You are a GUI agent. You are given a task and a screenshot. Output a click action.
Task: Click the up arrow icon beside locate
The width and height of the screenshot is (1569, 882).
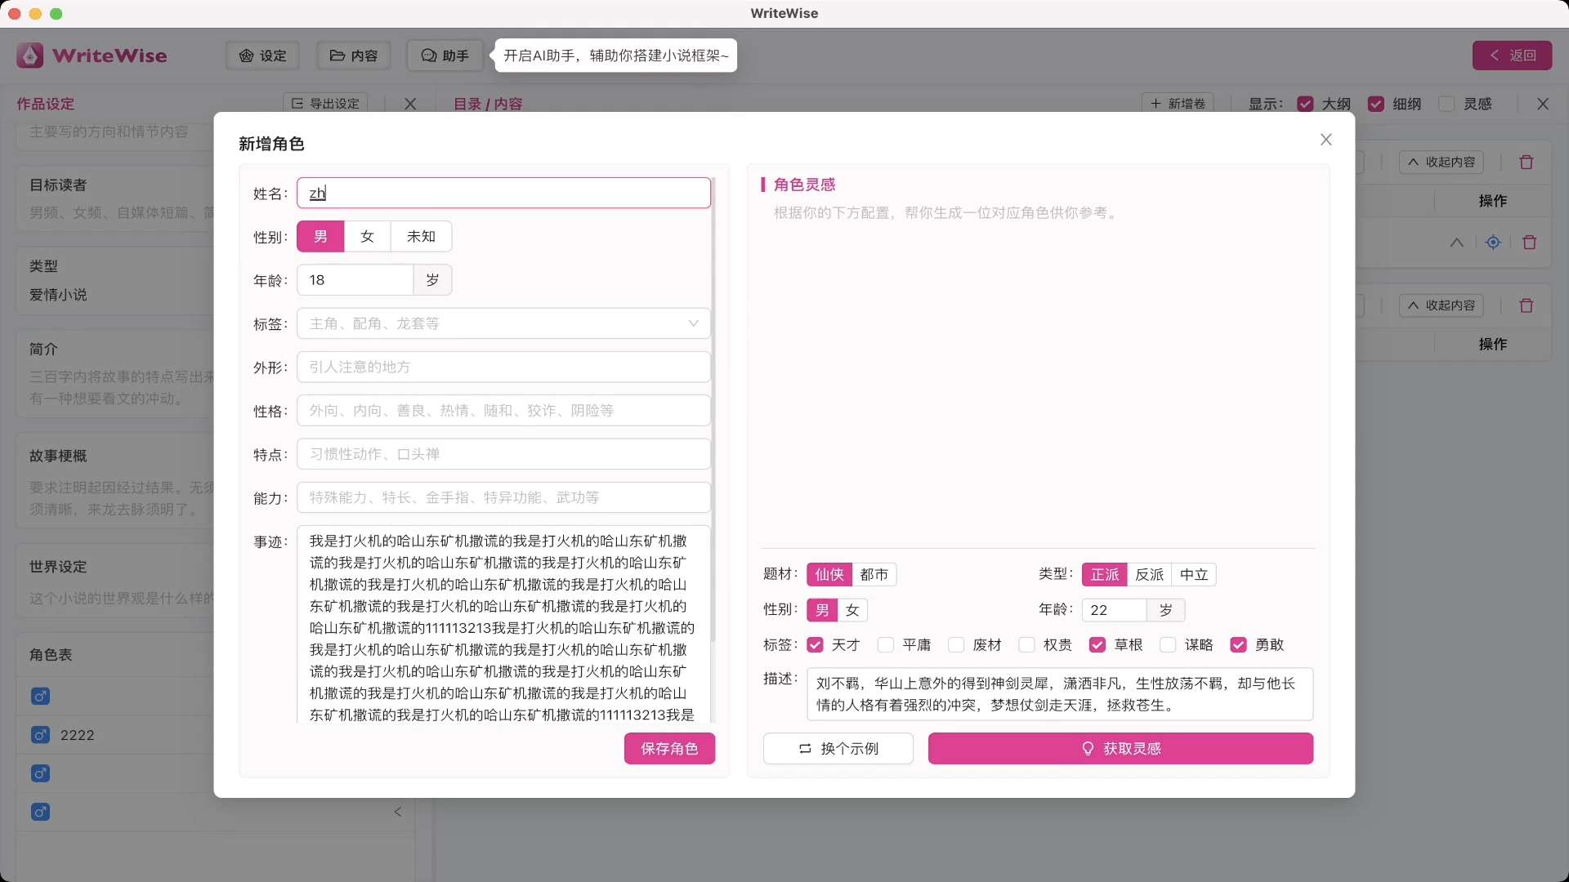pyautogui.click(x=1456, y=243)
